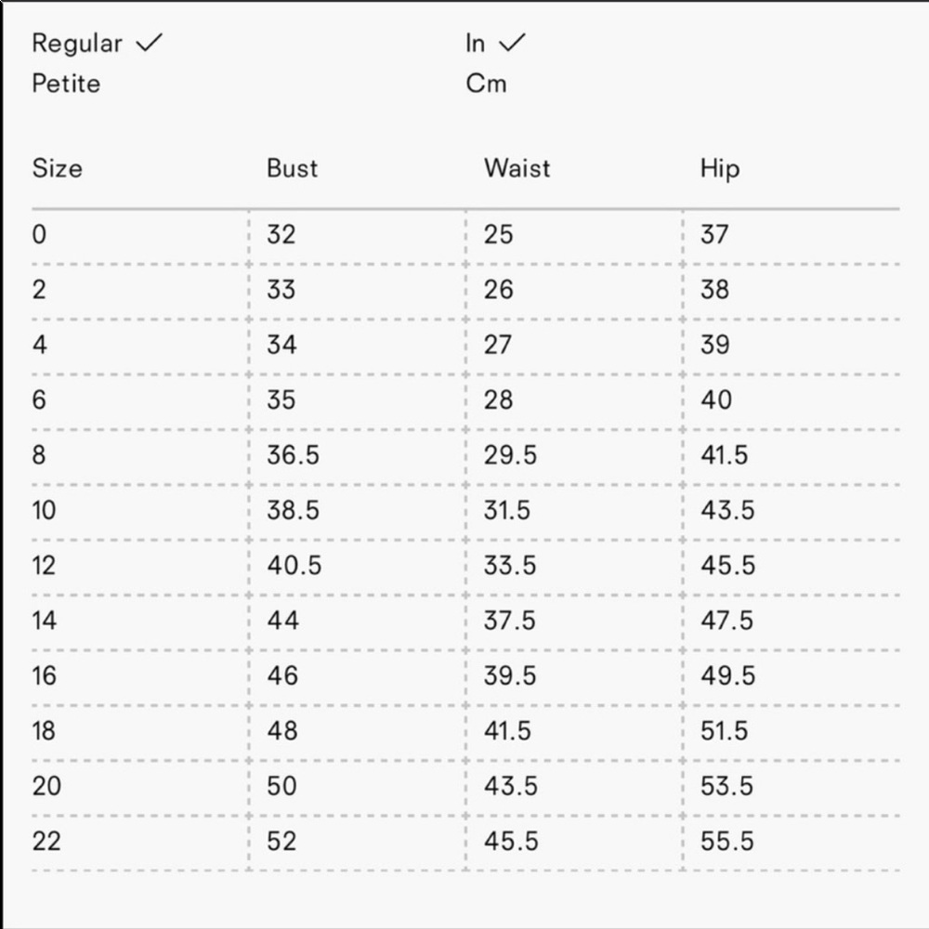Select the Regular fit option

[77, 44]
